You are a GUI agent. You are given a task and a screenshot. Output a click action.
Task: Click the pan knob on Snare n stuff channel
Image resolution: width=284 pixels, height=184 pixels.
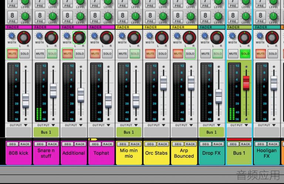point(51,38)
